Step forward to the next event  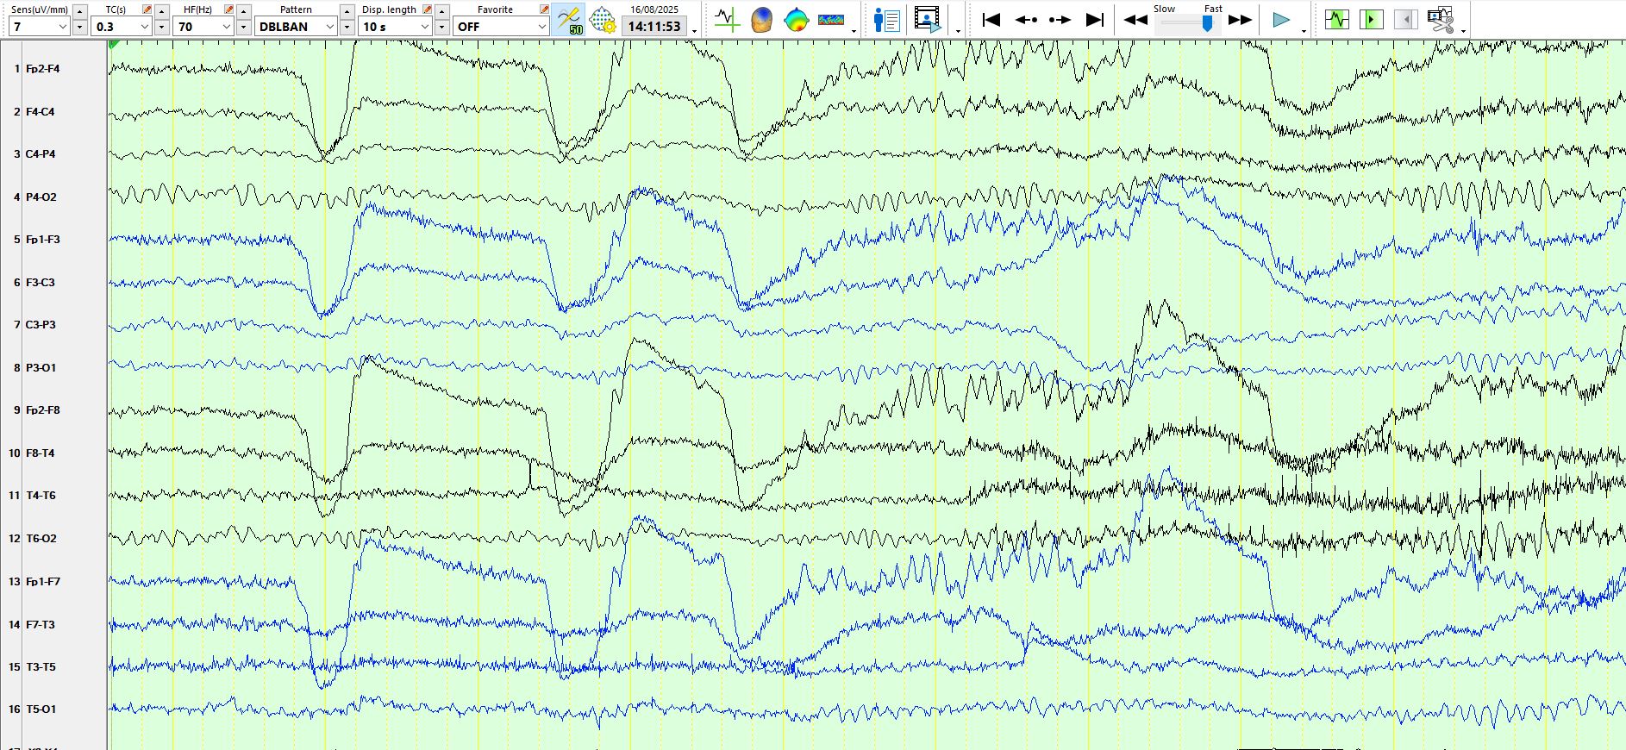click(x=1060, y=19)
